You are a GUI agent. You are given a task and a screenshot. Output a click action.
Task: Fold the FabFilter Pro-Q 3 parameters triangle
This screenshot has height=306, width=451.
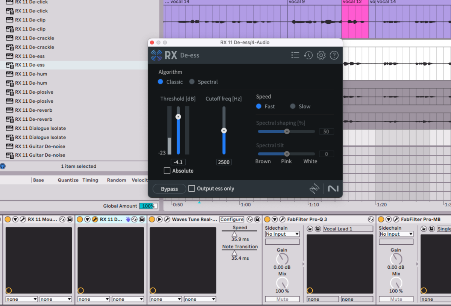pyautogui.click(x=275, y=219)
